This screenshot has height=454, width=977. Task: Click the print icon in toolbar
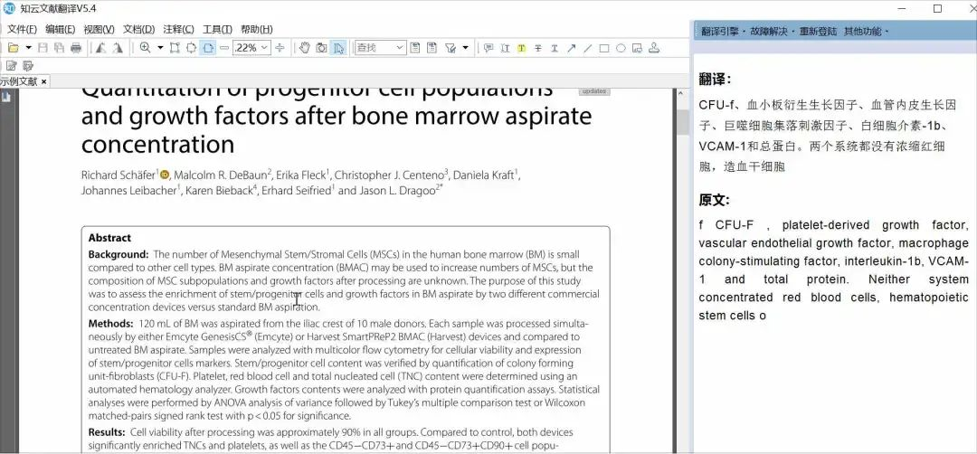tap(76, 48)
